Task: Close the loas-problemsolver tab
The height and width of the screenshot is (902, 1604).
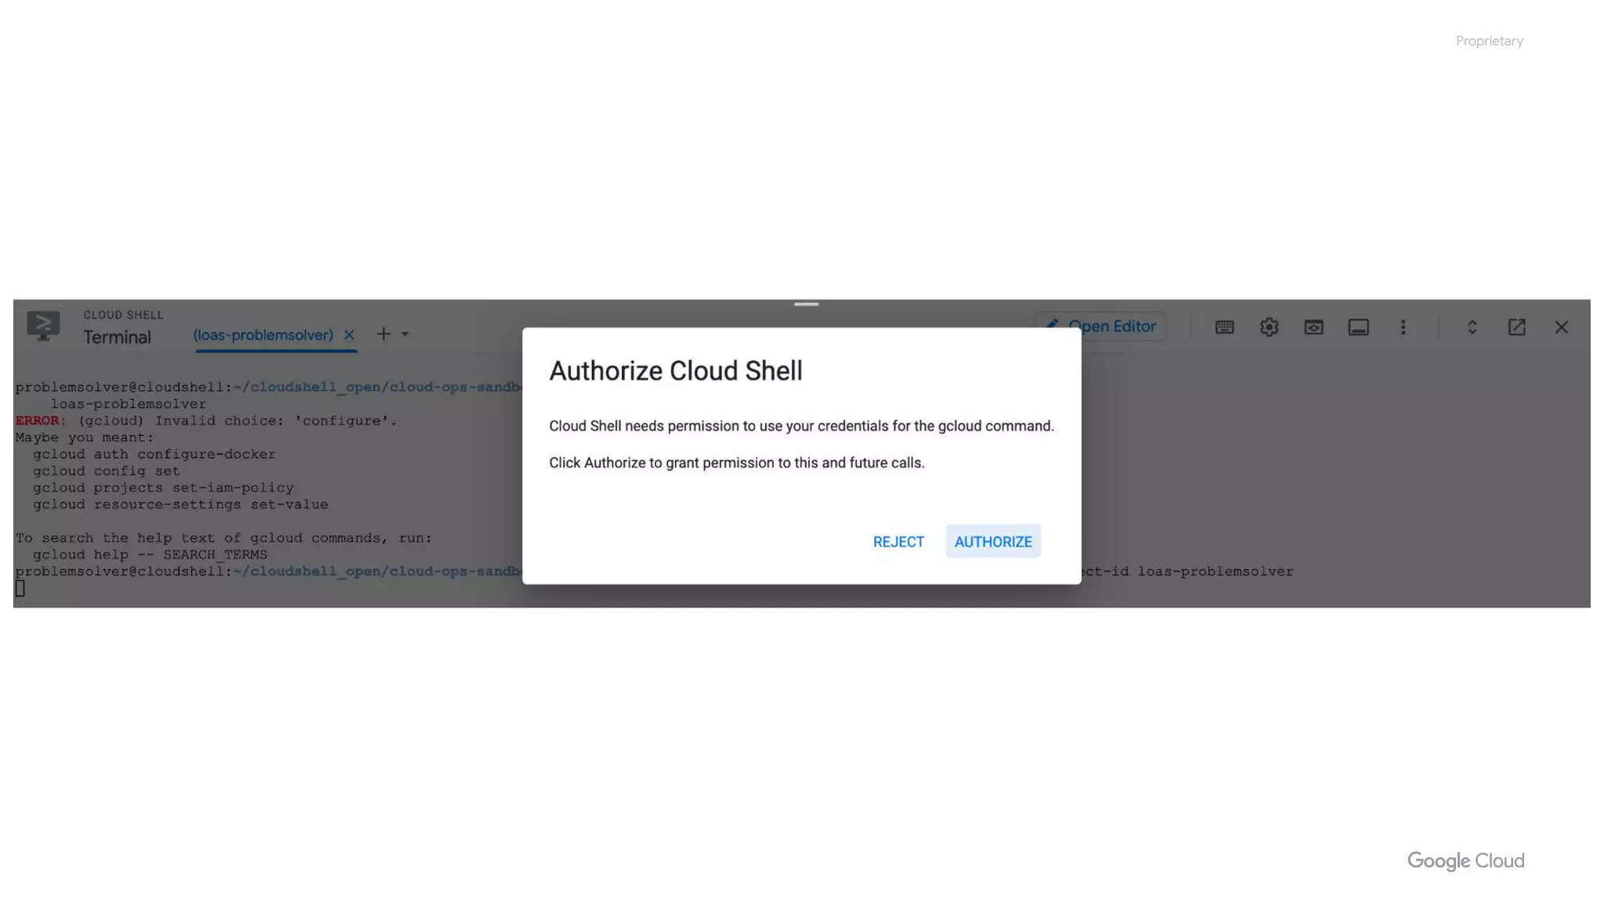Action: [x=349, y=335]
